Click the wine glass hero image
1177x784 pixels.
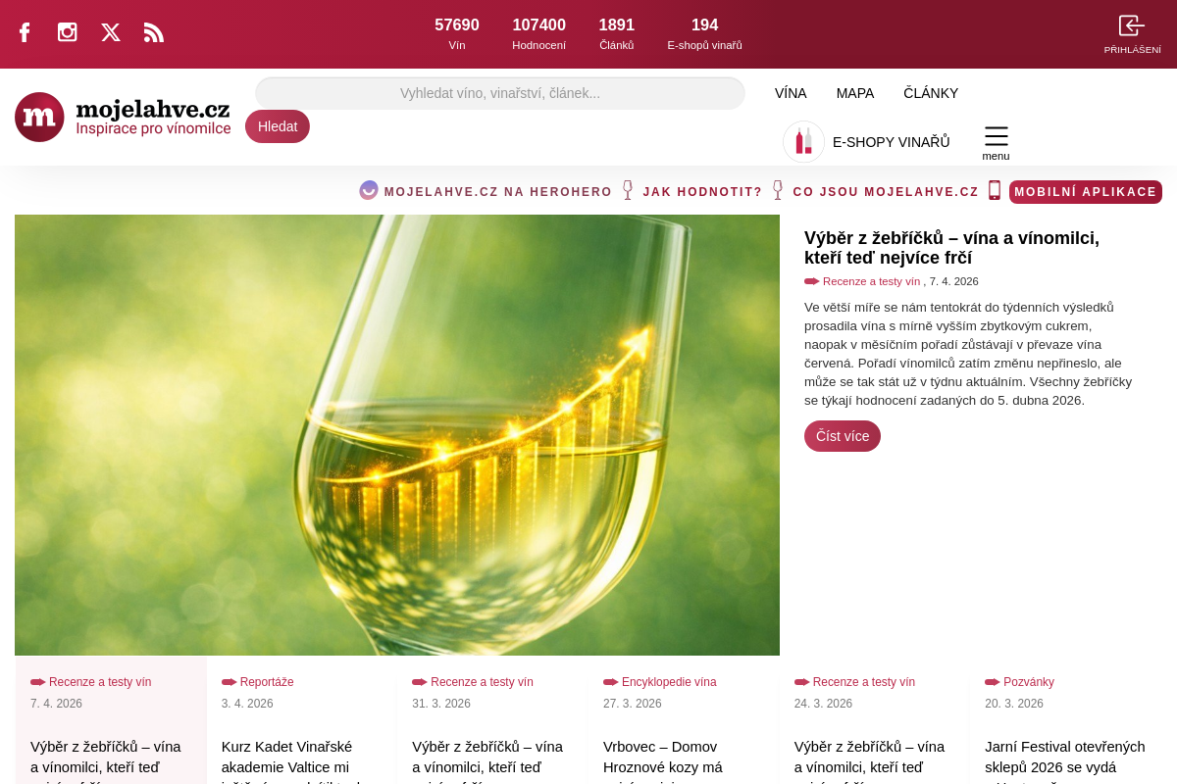[x=397, y=435]
